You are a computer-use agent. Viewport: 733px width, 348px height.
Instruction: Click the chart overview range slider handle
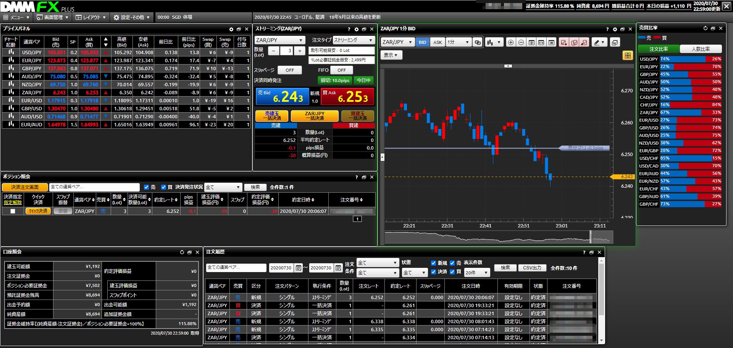591,237
